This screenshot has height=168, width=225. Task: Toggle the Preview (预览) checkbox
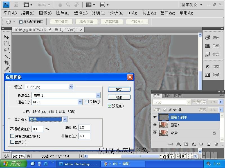109,106
